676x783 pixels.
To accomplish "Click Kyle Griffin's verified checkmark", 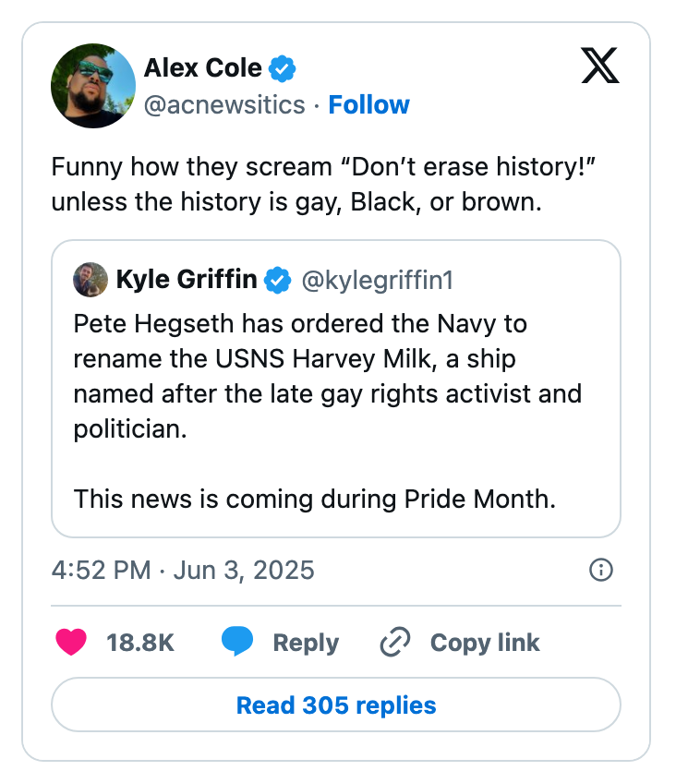I will click(277, 279).
